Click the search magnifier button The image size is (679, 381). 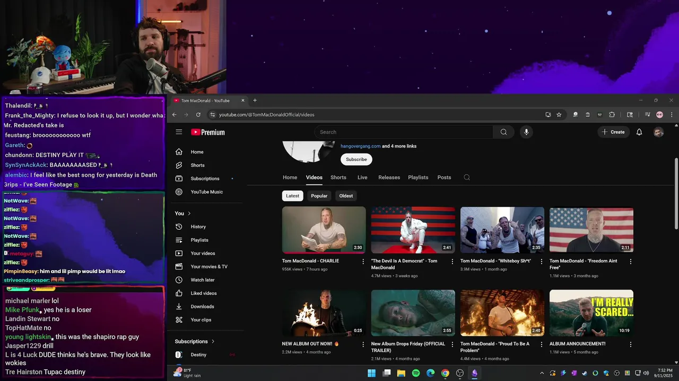coord(503,132)
